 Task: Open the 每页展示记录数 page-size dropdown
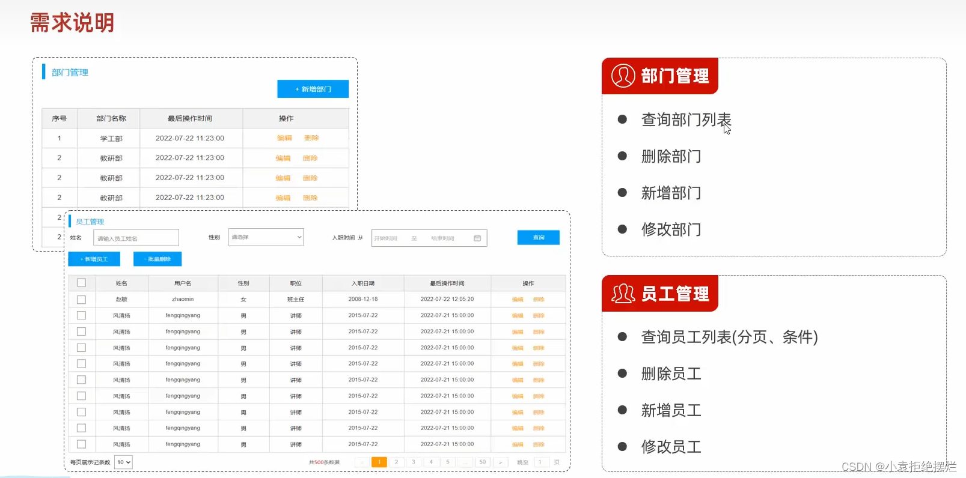pyautogui.click(x=123, y=462)
